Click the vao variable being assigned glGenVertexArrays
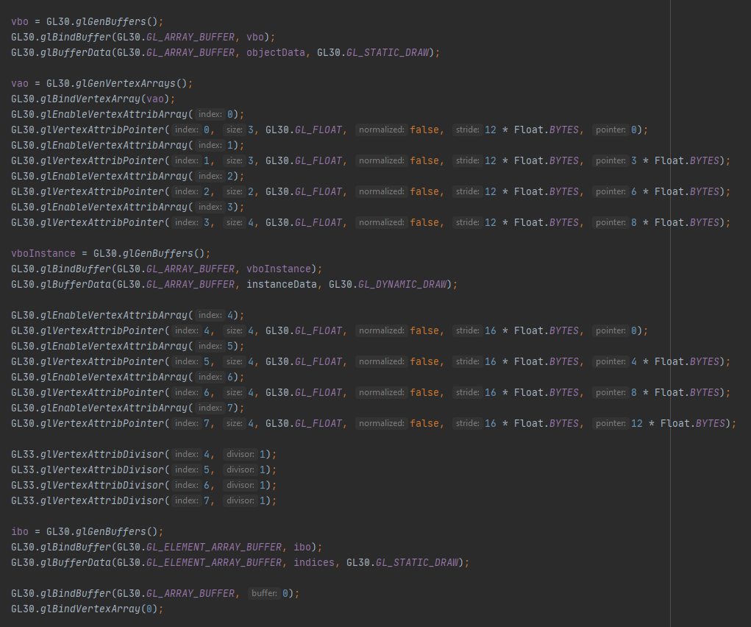The height and width of the screenshot is (627, 751). click(20, 83)
